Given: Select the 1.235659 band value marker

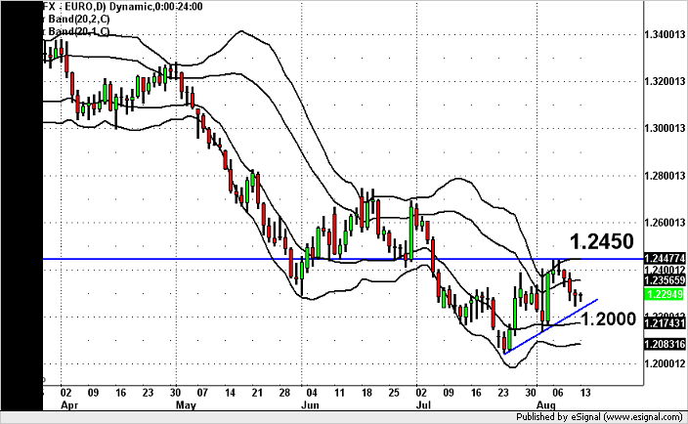Looking at the screenshot, I should click(665, 280).
